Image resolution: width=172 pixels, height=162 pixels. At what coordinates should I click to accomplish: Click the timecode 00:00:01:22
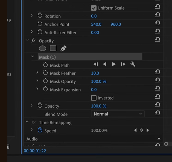coord(35,151)
